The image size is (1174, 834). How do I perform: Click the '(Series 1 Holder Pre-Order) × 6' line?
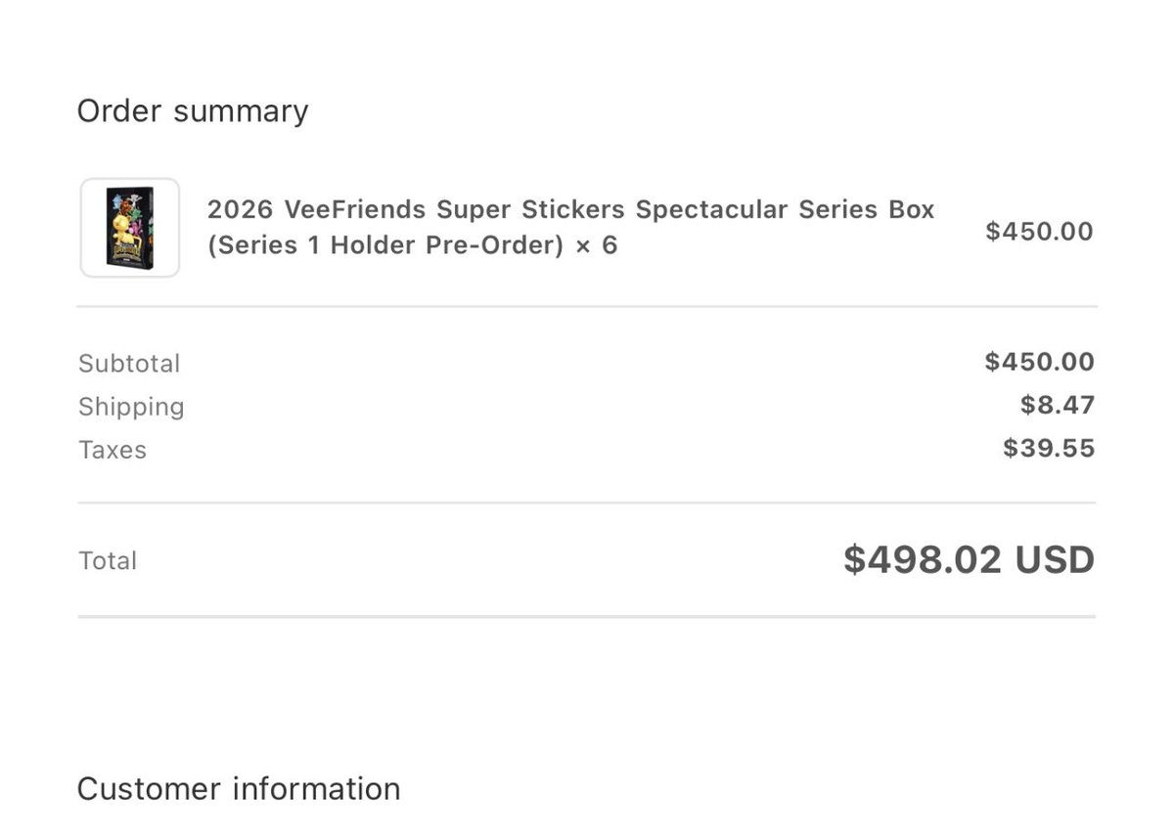pyautogui.click(x=412, y=245)
